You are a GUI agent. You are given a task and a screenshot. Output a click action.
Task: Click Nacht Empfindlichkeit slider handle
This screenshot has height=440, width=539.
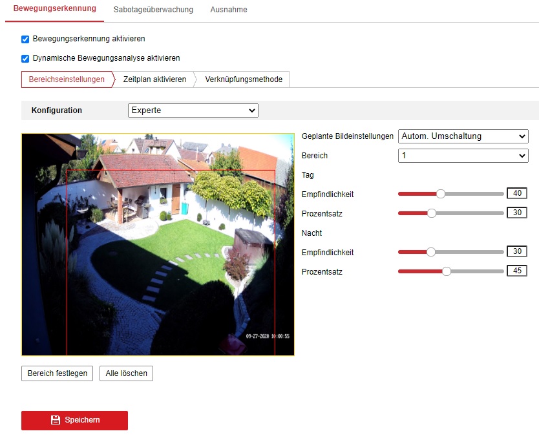click(431, 251)
